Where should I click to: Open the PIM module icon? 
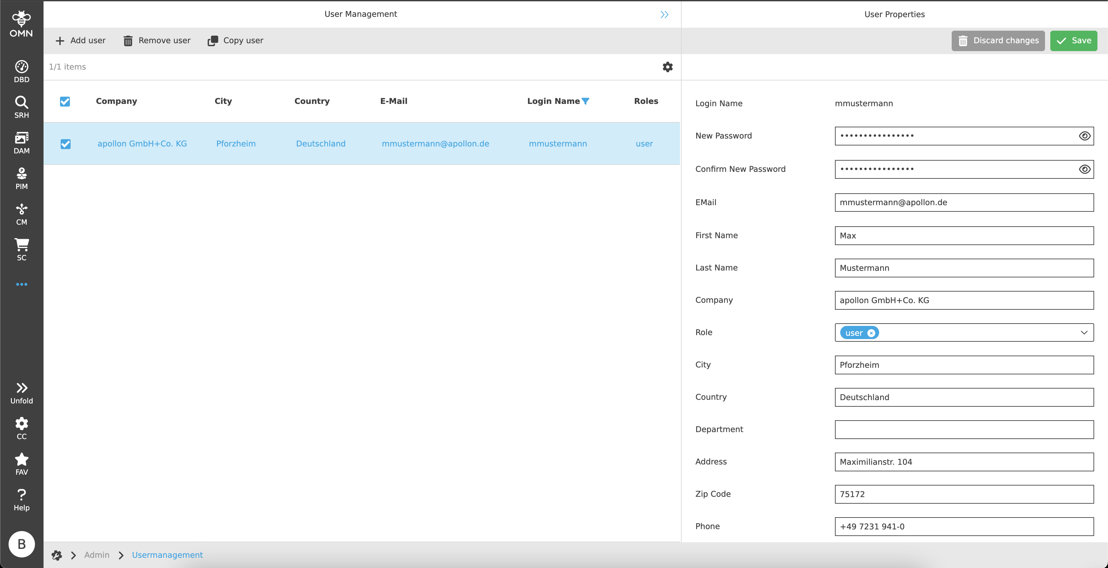pyautogui.click(x=21, y=178)
